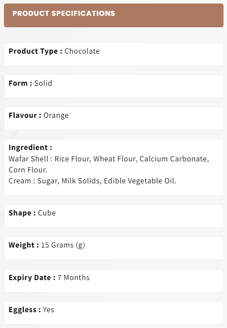Click the 'Corn Flour.' text line

click(28, 170)
